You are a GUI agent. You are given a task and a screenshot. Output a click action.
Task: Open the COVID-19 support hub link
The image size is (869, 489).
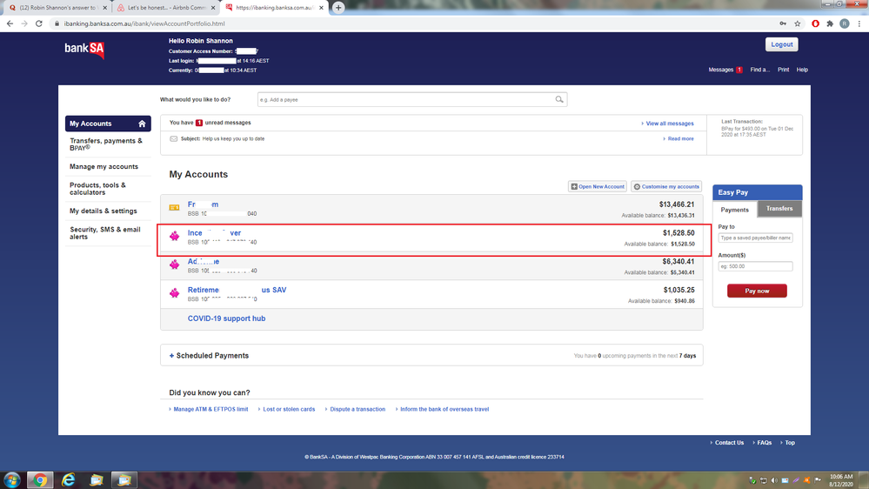pyautogui.click(x=226, y=318)
